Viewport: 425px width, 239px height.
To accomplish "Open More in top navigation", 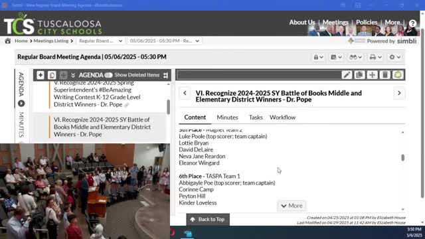I will click(392, 22).
